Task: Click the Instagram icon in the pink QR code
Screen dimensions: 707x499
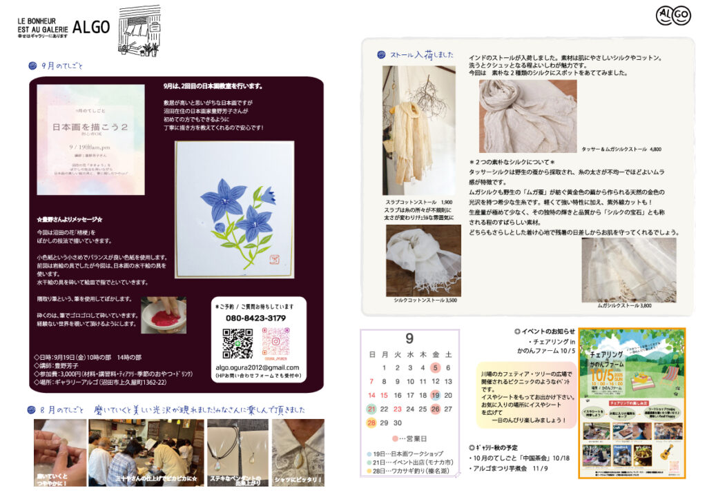Action: coord(275,341)
